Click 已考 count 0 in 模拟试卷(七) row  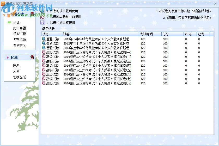[x=199, y=79]
